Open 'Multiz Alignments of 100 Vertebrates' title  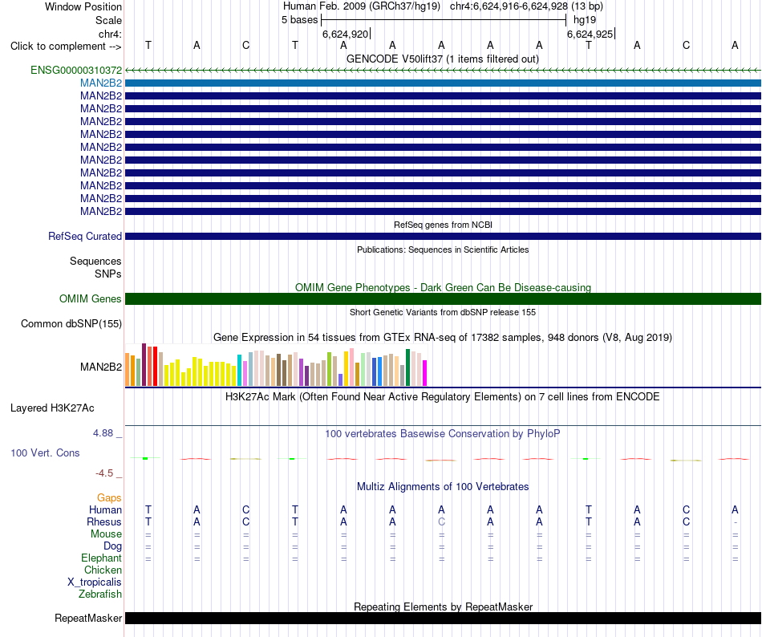point(443,487)
